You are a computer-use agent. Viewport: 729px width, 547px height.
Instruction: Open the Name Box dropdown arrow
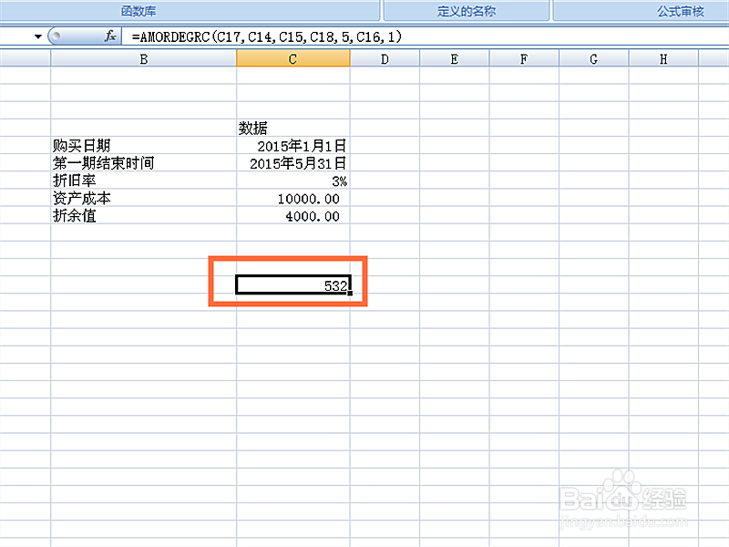[38, 36]
